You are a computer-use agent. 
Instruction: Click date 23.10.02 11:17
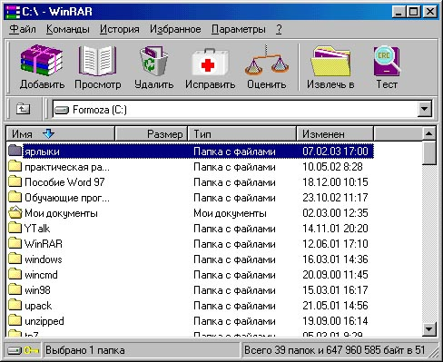click(x=335, y=198)
